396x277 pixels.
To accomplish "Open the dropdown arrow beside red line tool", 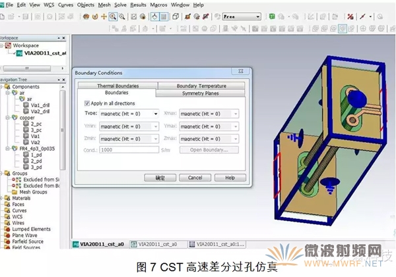I will (370, 16).
